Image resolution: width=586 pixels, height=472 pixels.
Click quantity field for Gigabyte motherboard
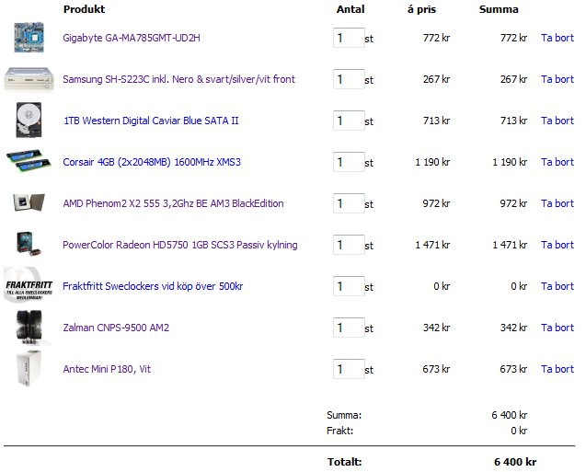348,38
